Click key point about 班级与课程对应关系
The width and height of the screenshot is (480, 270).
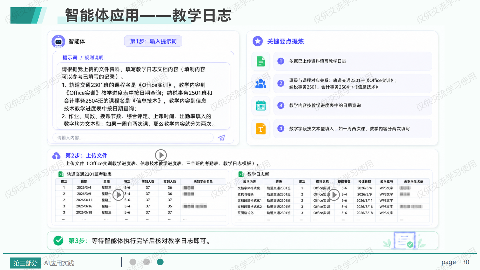tap(353, 83)
